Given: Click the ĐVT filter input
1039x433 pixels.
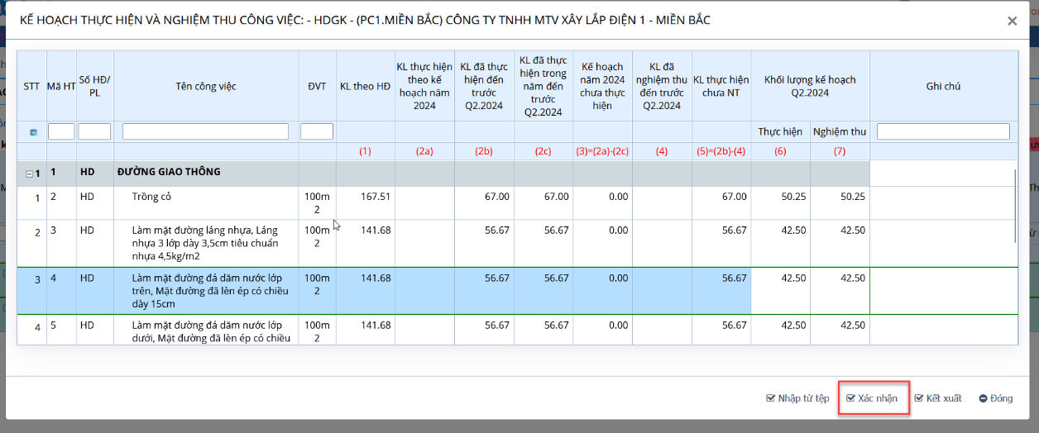Looking at the screenshot, I should pos(316,131).
